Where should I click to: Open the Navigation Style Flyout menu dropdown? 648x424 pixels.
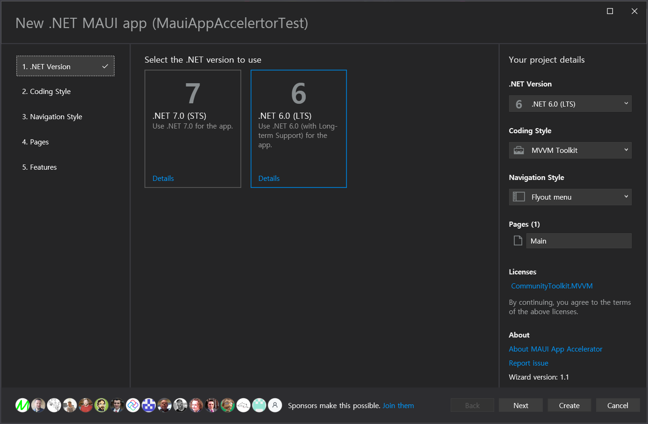(570, 197)
